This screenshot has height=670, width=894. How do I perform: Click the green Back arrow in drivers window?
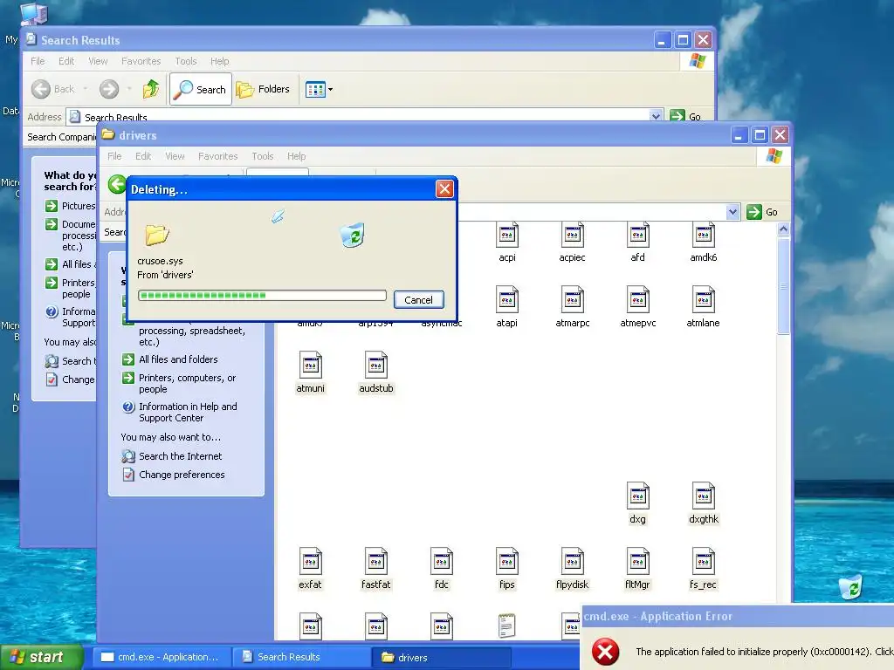pos(117,185)
